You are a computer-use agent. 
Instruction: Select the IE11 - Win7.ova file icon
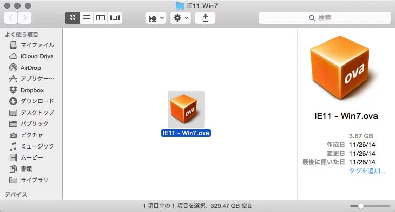(186, 110)
